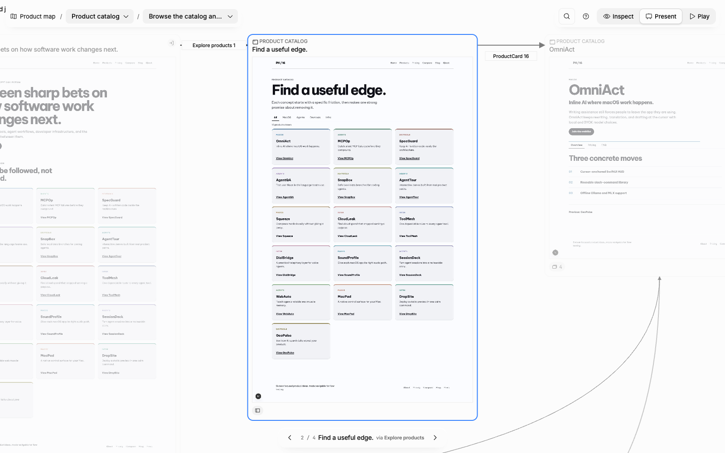
Task: Switch to Inspect mode
Action: click(x=619, y=16)
